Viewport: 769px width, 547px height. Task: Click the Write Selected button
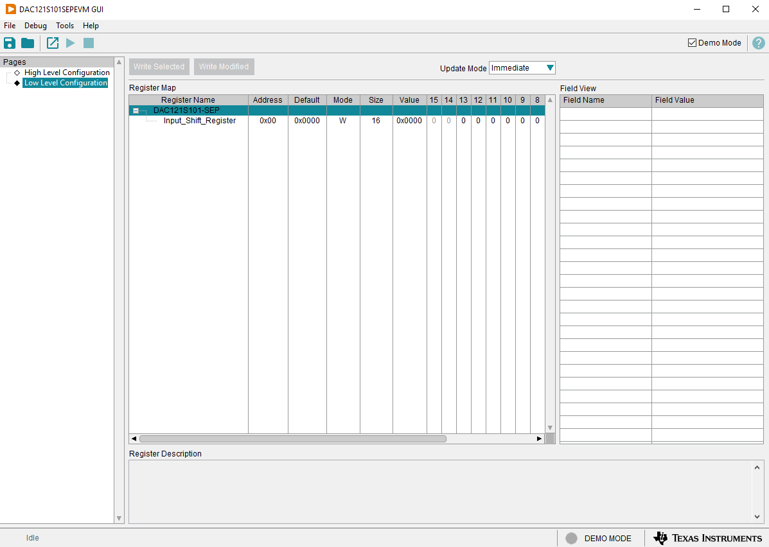[x=159, y=66]
